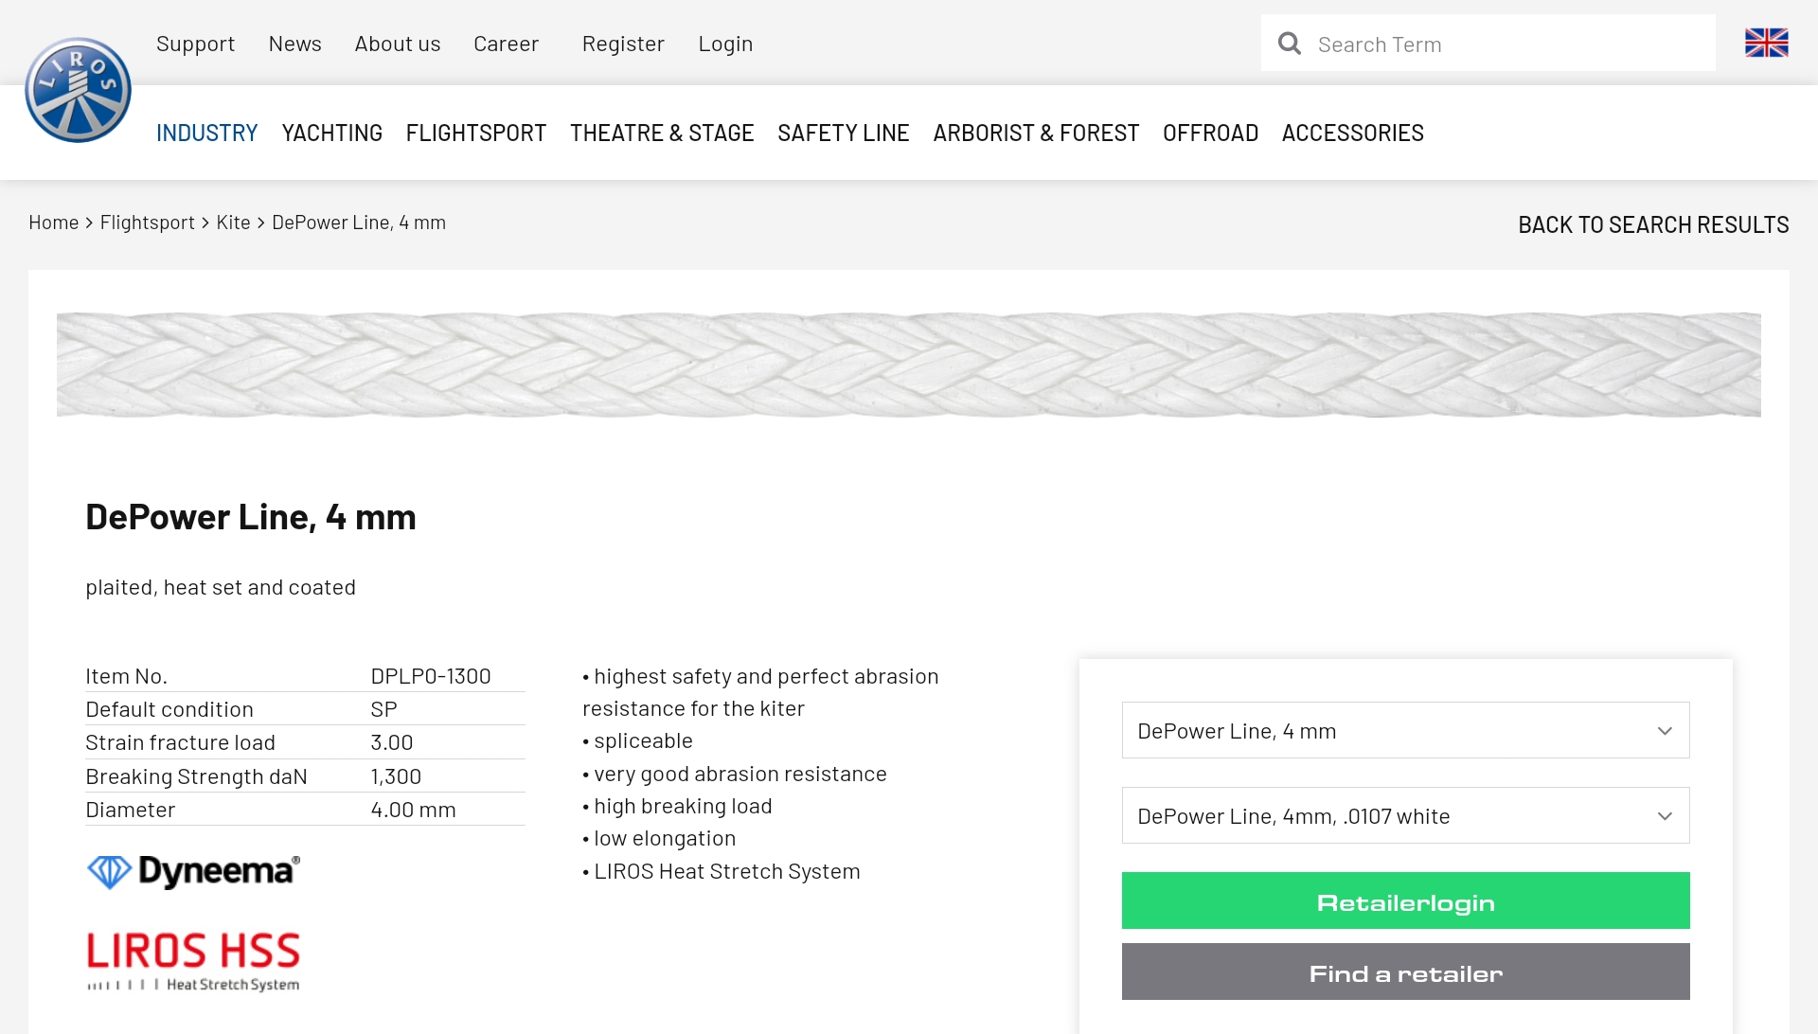This screenshot has height=1034, width=1818.
Task: Click the magnifier search icon
Action: click(1289, 44)
